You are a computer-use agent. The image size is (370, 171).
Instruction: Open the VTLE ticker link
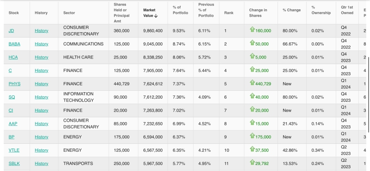[x=14, y=150]
